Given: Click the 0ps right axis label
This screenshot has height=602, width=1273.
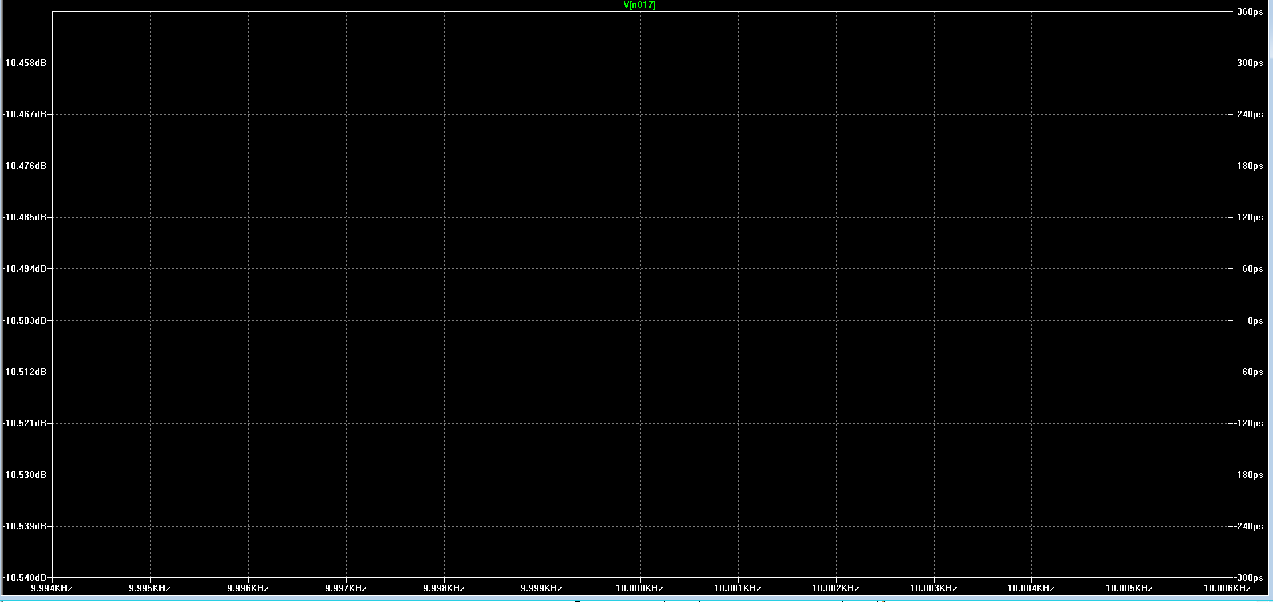Looking at the screenshot, I should [x=1255, y=320].
